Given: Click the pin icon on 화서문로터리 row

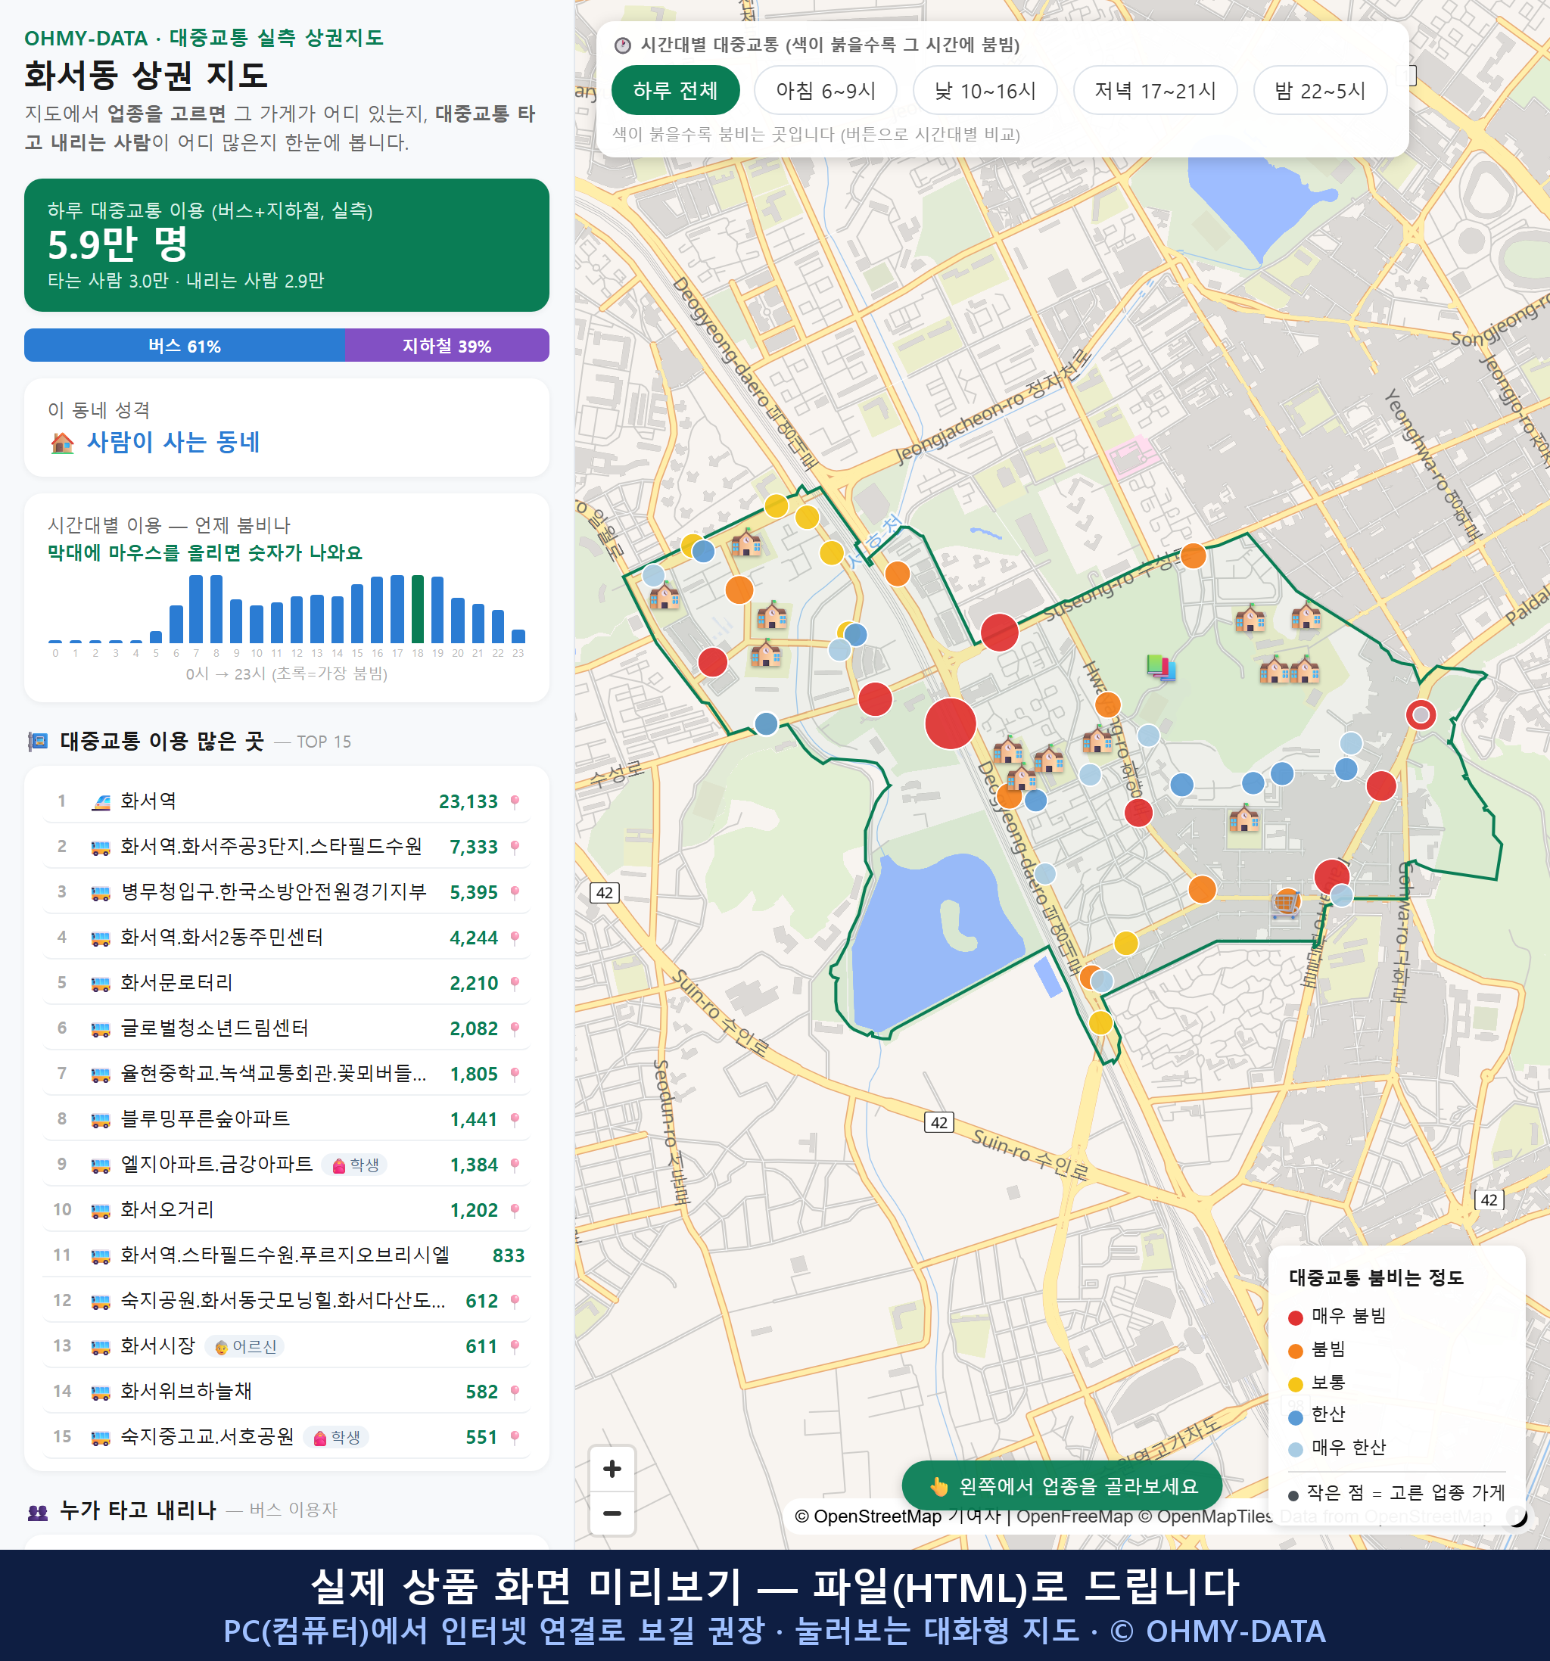Looking at the screenshot, I should [x=515, y=982].
